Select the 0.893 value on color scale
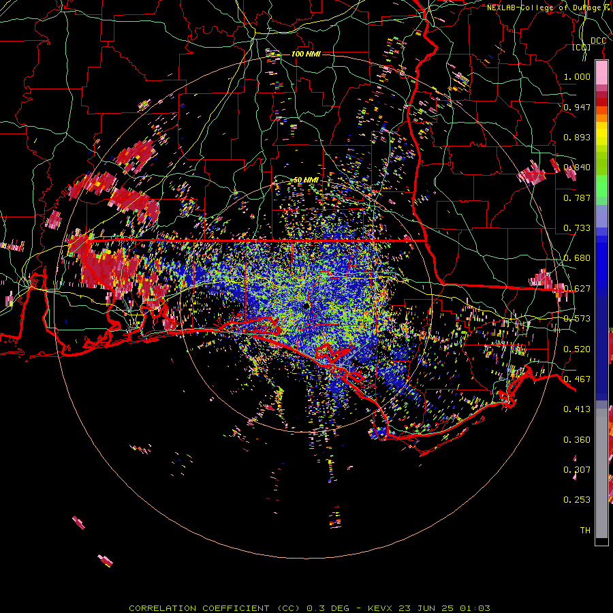The height and width of the screenshot is (613, 613). pos(577,137)
